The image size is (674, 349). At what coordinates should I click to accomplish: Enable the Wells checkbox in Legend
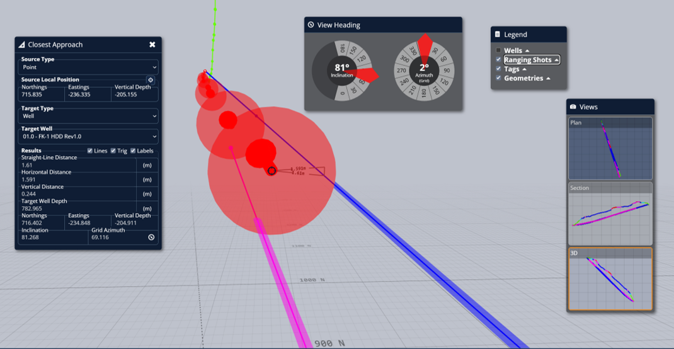click(x=498, y=50)
